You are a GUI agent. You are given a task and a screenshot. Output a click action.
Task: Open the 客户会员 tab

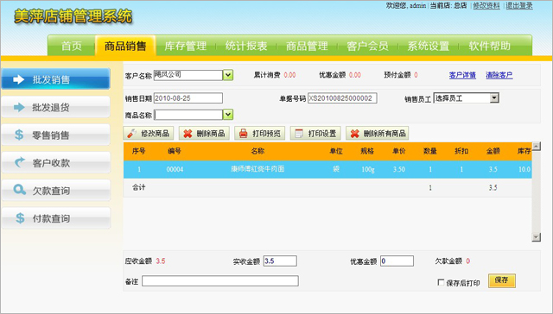click(367, 46)
